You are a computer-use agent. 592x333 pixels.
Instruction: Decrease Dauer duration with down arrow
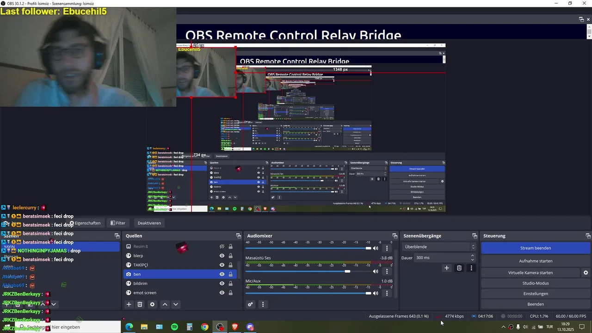tap(472, 259)
